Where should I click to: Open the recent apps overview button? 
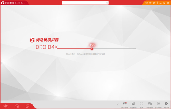[x=27, y=106]
